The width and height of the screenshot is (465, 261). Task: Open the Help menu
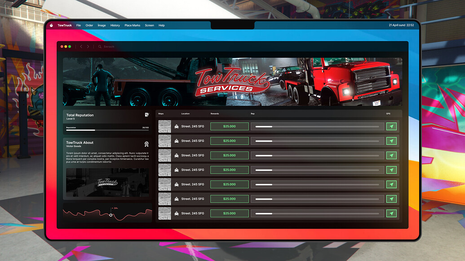point(161,25)
